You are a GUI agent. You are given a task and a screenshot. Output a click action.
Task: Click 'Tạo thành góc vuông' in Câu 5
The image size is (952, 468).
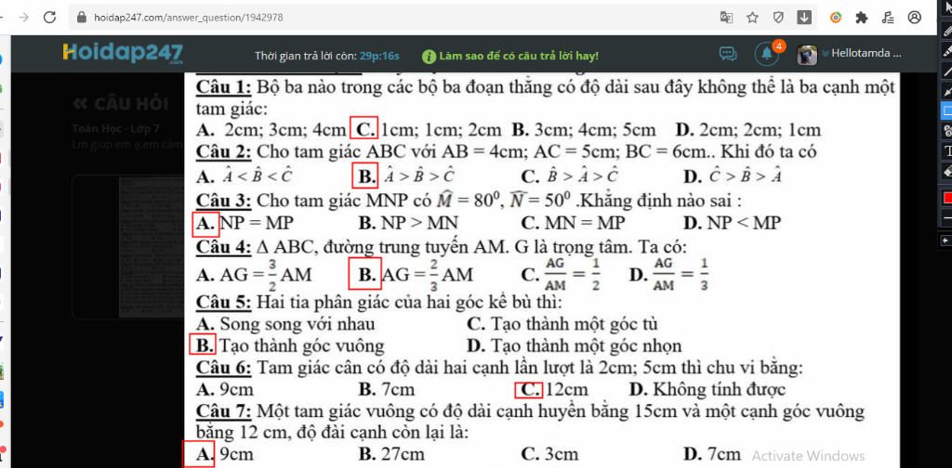302,346
